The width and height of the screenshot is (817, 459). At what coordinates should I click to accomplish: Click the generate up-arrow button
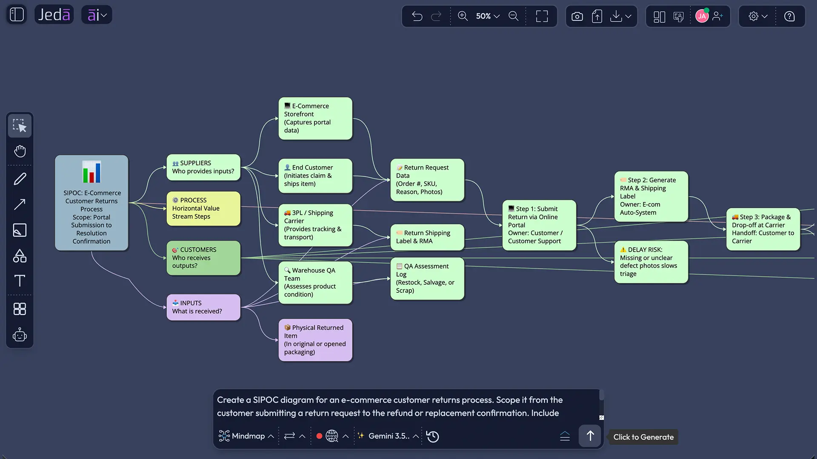pos(590,436)
